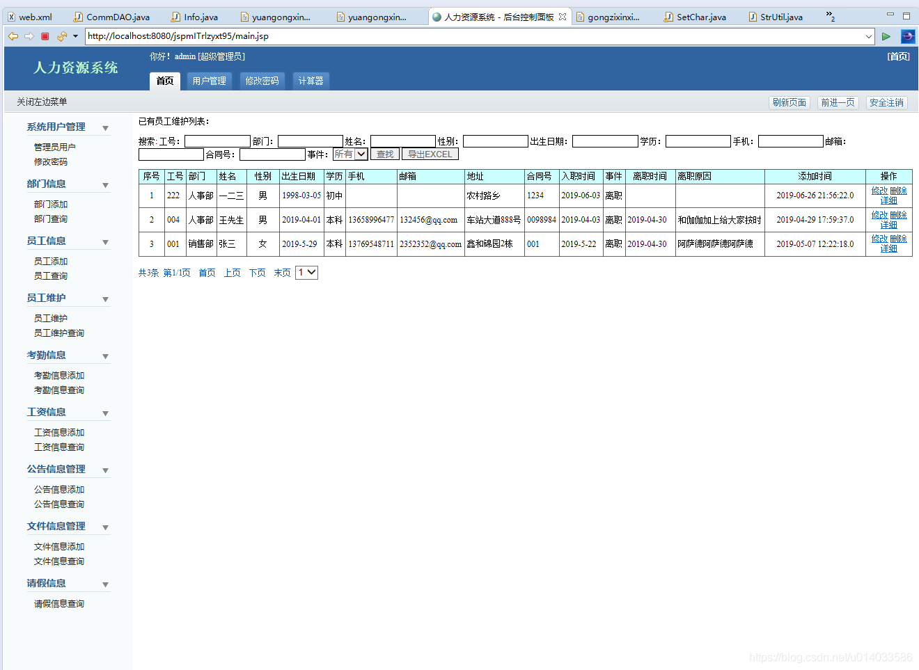919x670 pixels.
Task: Click 删除 link for employee 王先生
Action: click(898, 215)
